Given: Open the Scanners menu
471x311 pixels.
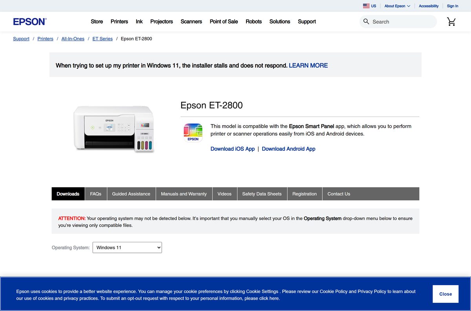Looking at the screenshot, I should point(191,22).
